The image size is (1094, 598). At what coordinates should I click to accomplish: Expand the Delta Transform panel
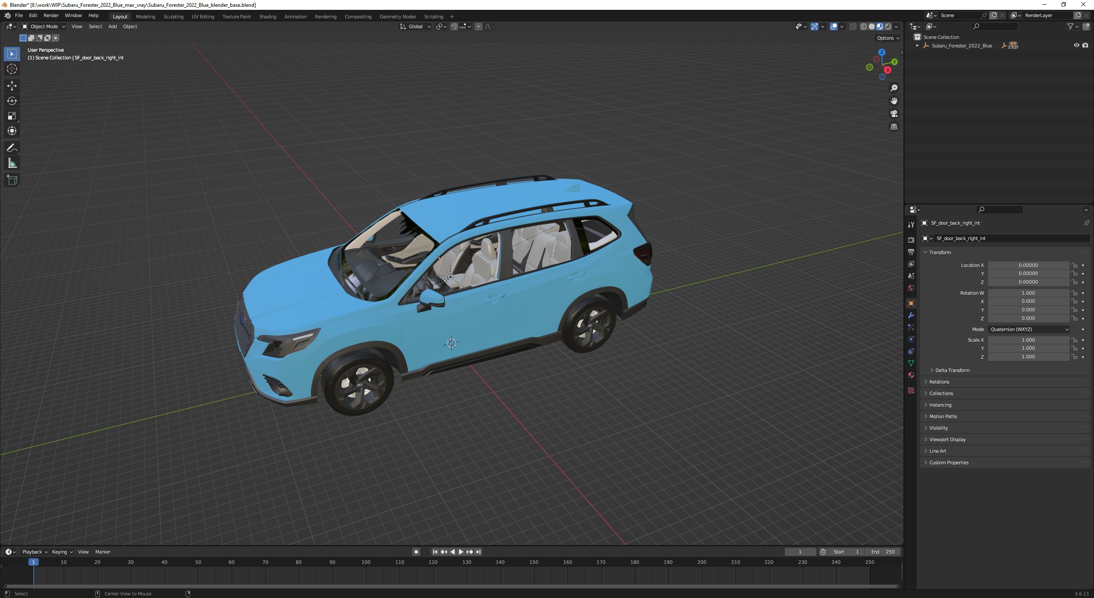(952, 370)
